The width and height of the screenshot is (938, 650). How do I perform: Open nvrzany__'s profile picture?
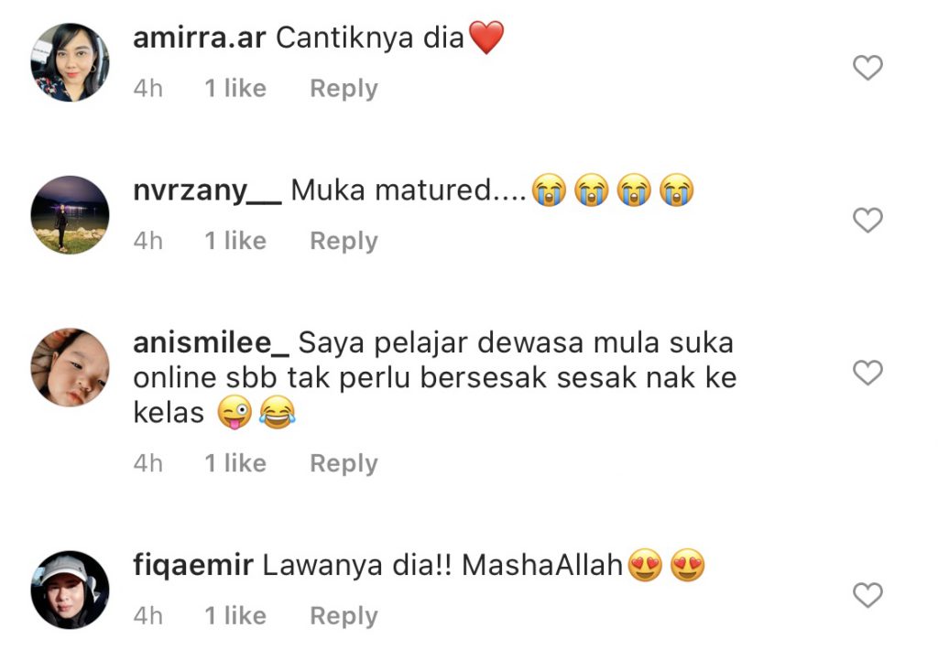pos(70,214)
